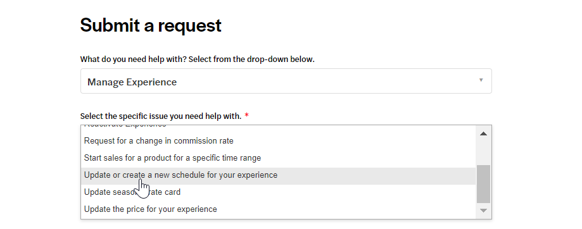Screen dimensions: 582x229
Task: Click the 'Select the specific issue' label
Action: tap(161, 116)
